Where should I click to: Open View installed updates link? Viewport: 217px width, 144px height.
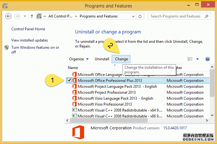(29, 40)
